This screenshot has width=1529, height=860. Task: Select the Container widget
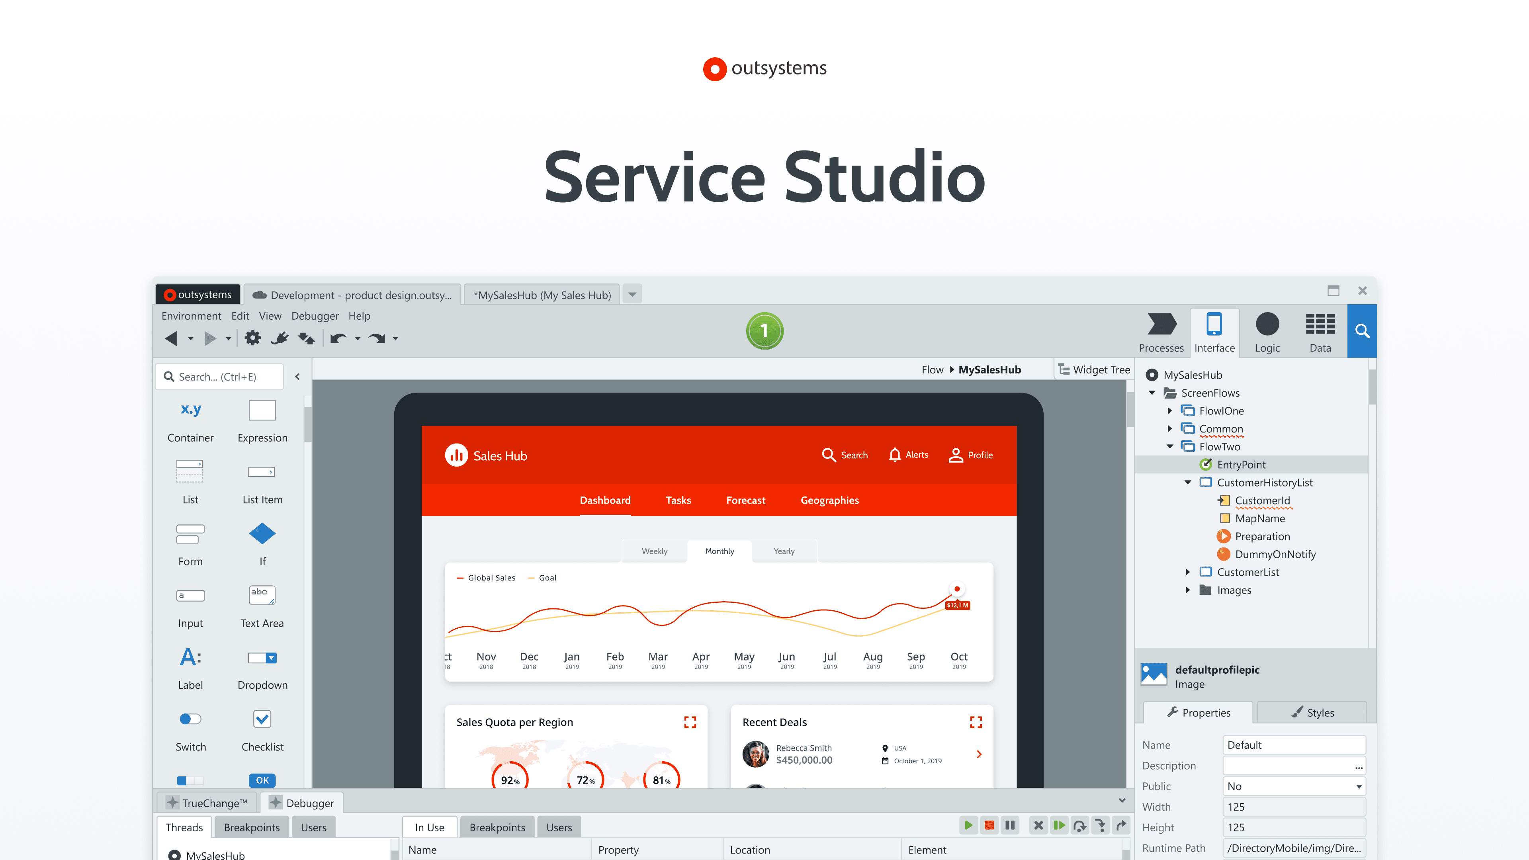tap(191, 422)
